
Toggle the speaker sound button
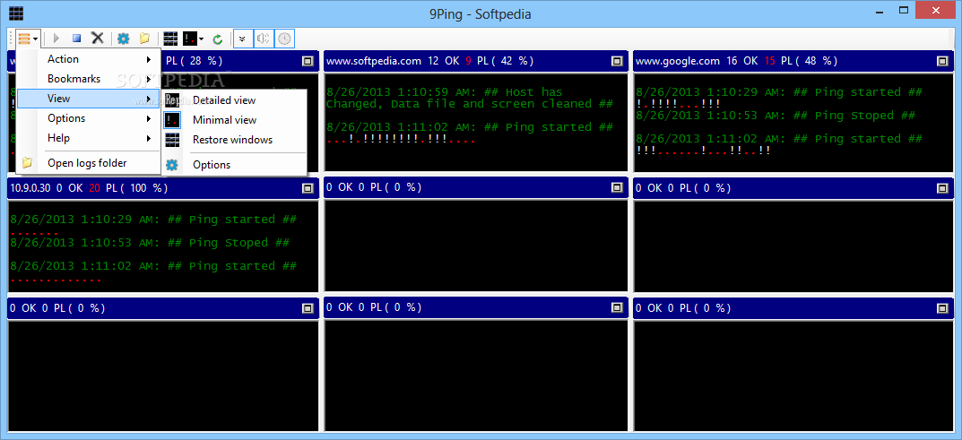pyautogui.click(x=264, y=39)
